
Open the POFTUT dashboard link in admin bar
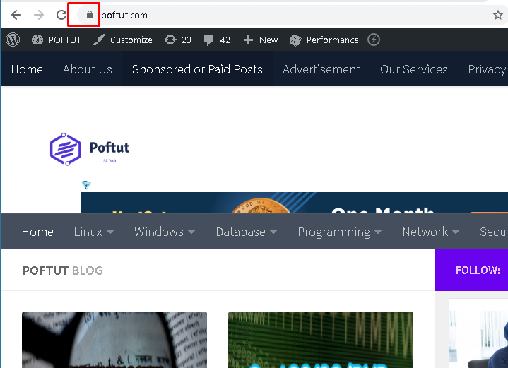pyautogui.click(x=57, y=40)
